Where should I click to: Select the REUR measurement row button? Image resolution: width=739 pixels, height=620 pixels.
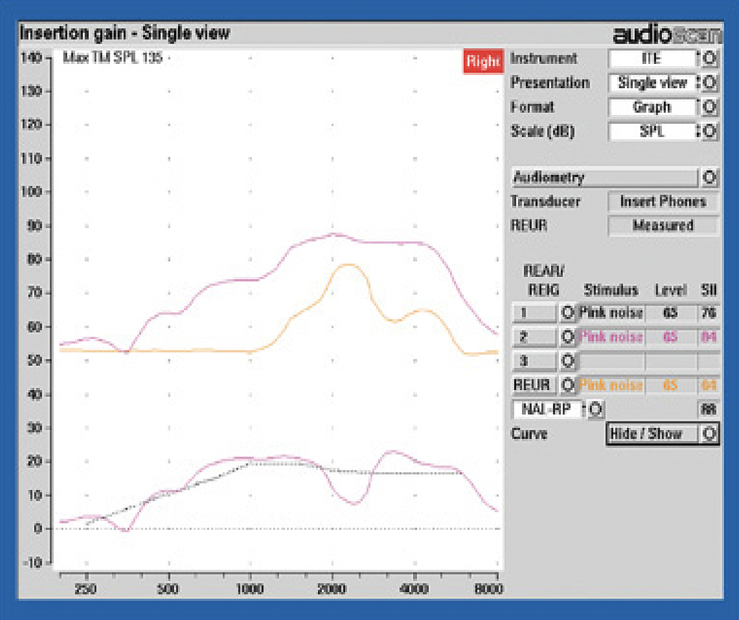point(534,385)
